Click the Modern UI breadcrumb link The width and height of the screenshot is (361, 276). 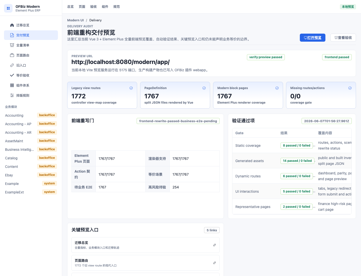pos(75,20)
